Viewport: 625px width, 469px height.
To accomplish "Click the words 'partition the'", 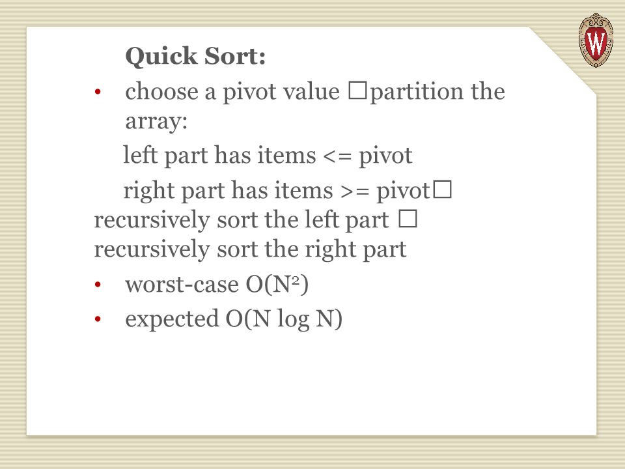I will click(437, 92).
